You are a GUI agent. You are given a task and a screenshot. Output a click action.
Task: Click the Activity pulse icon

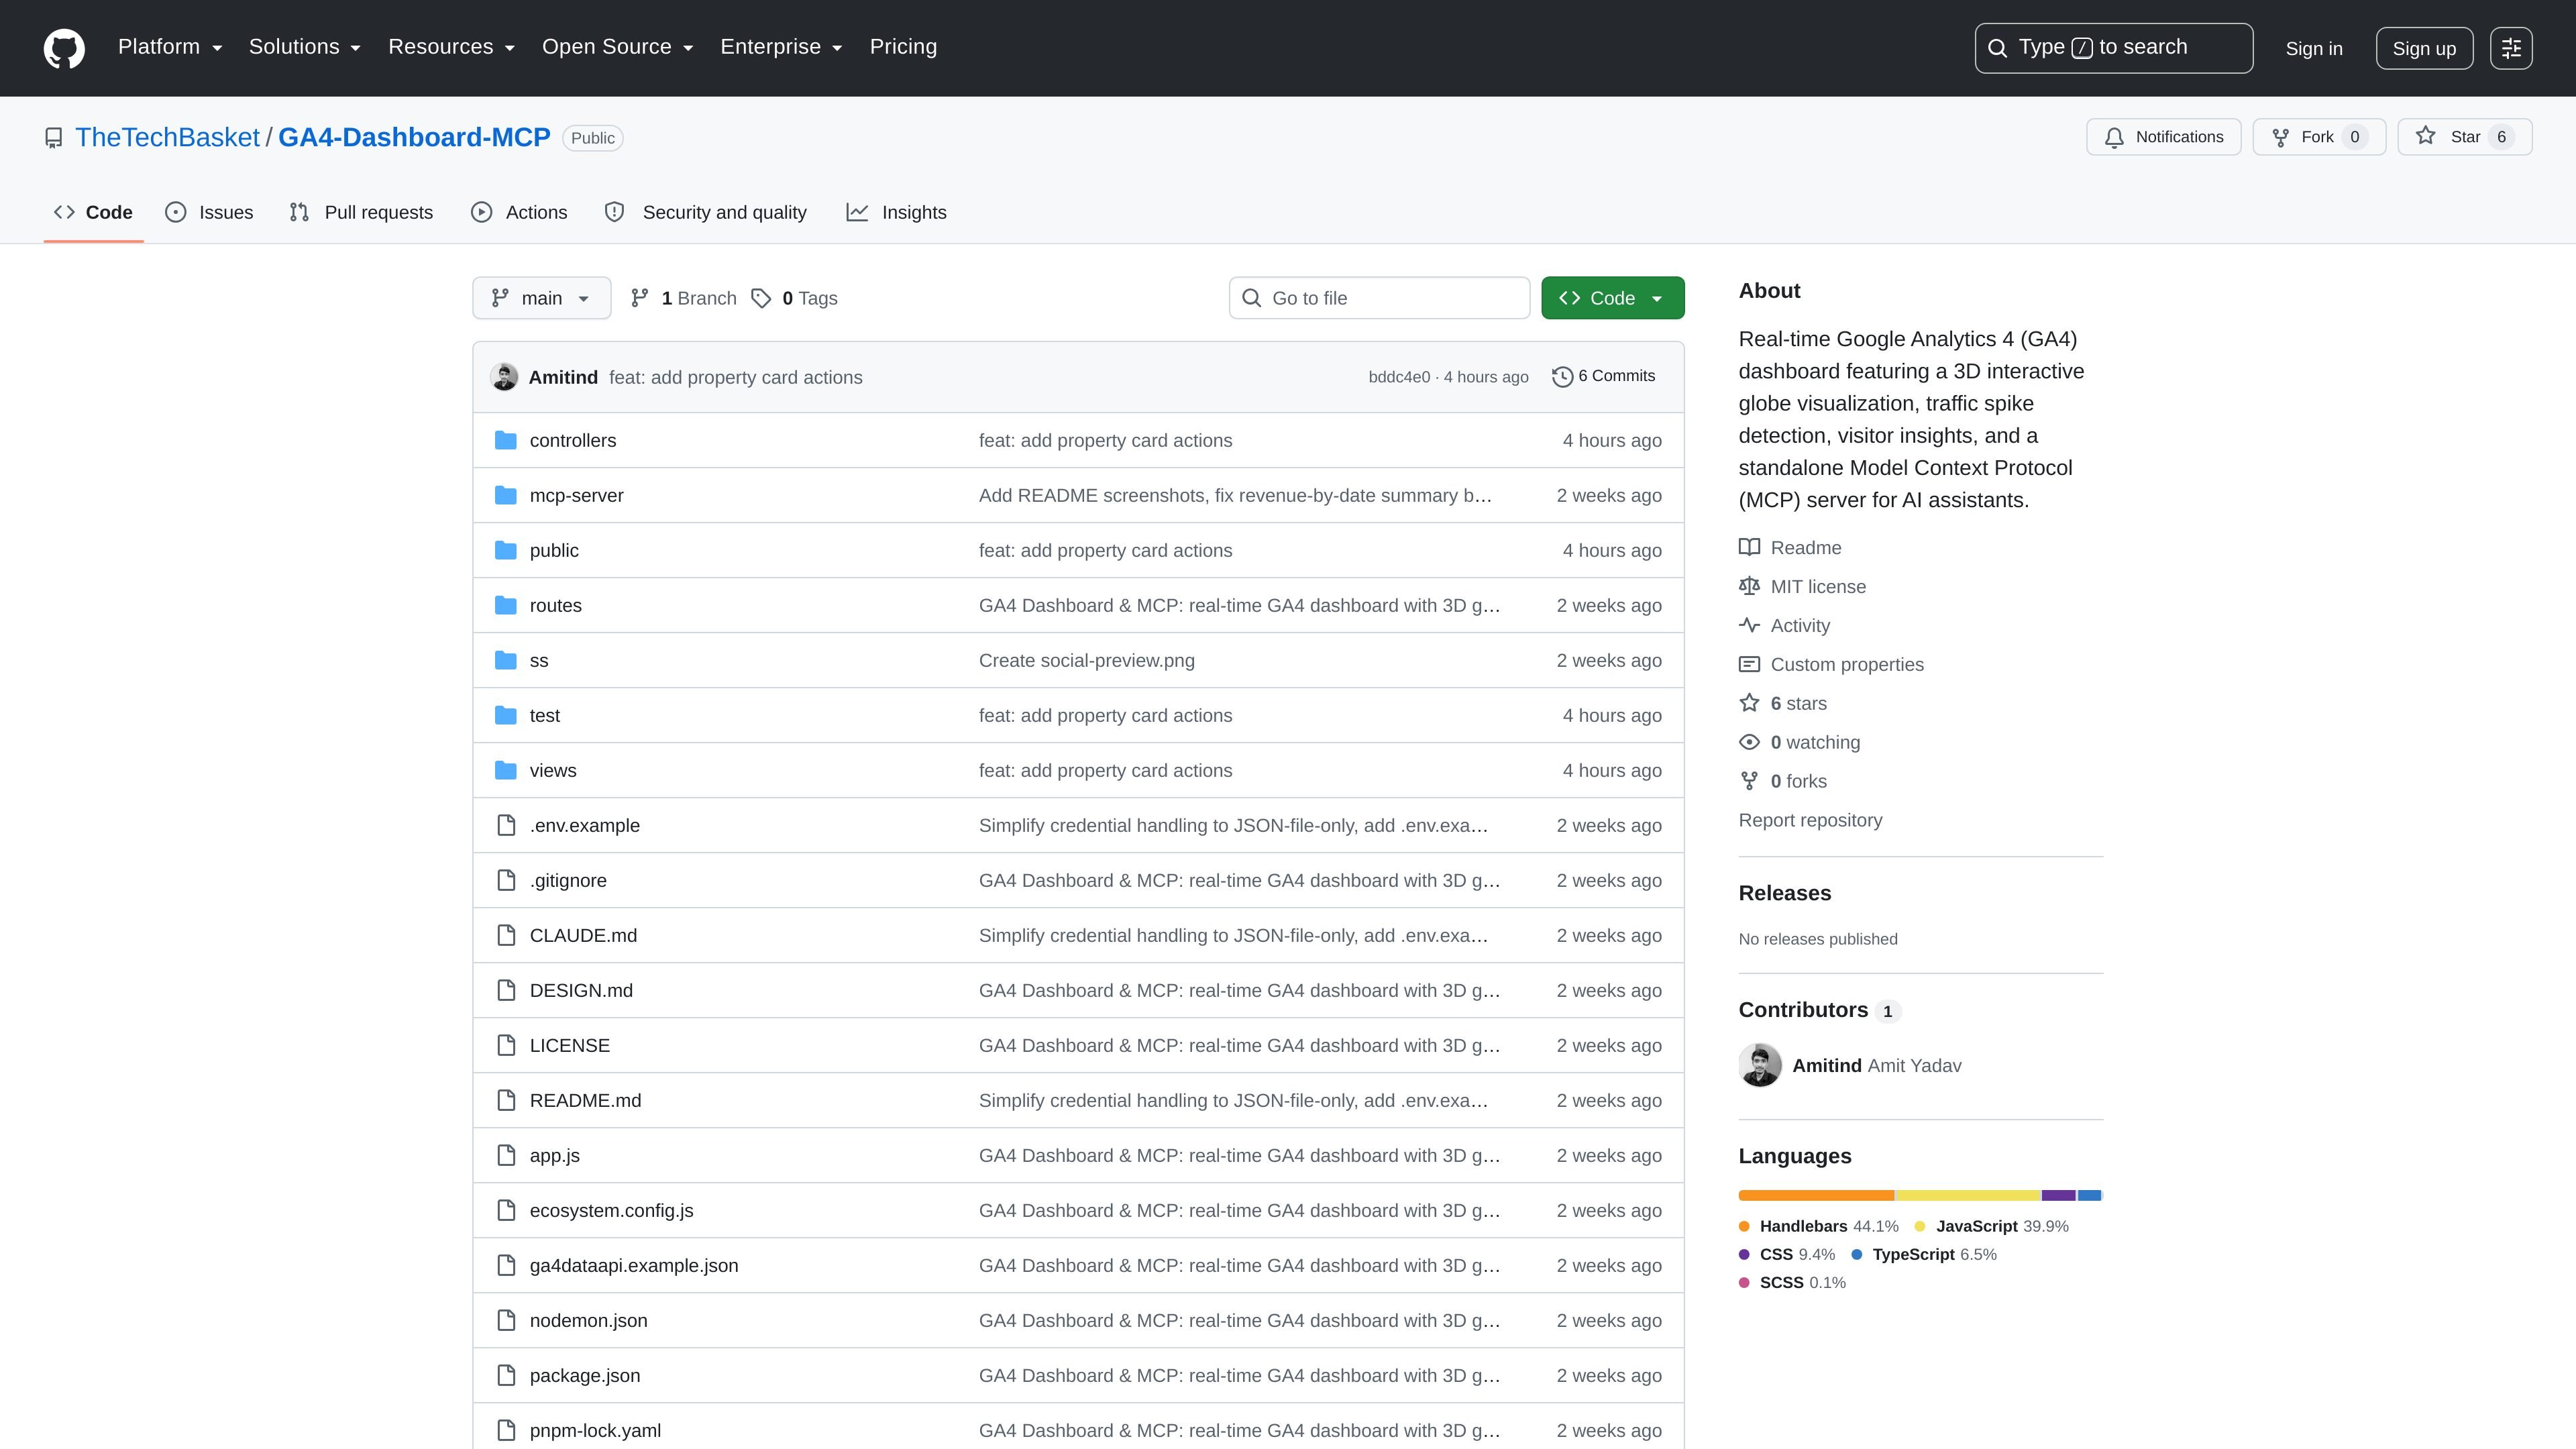(x=1749, y=625)
